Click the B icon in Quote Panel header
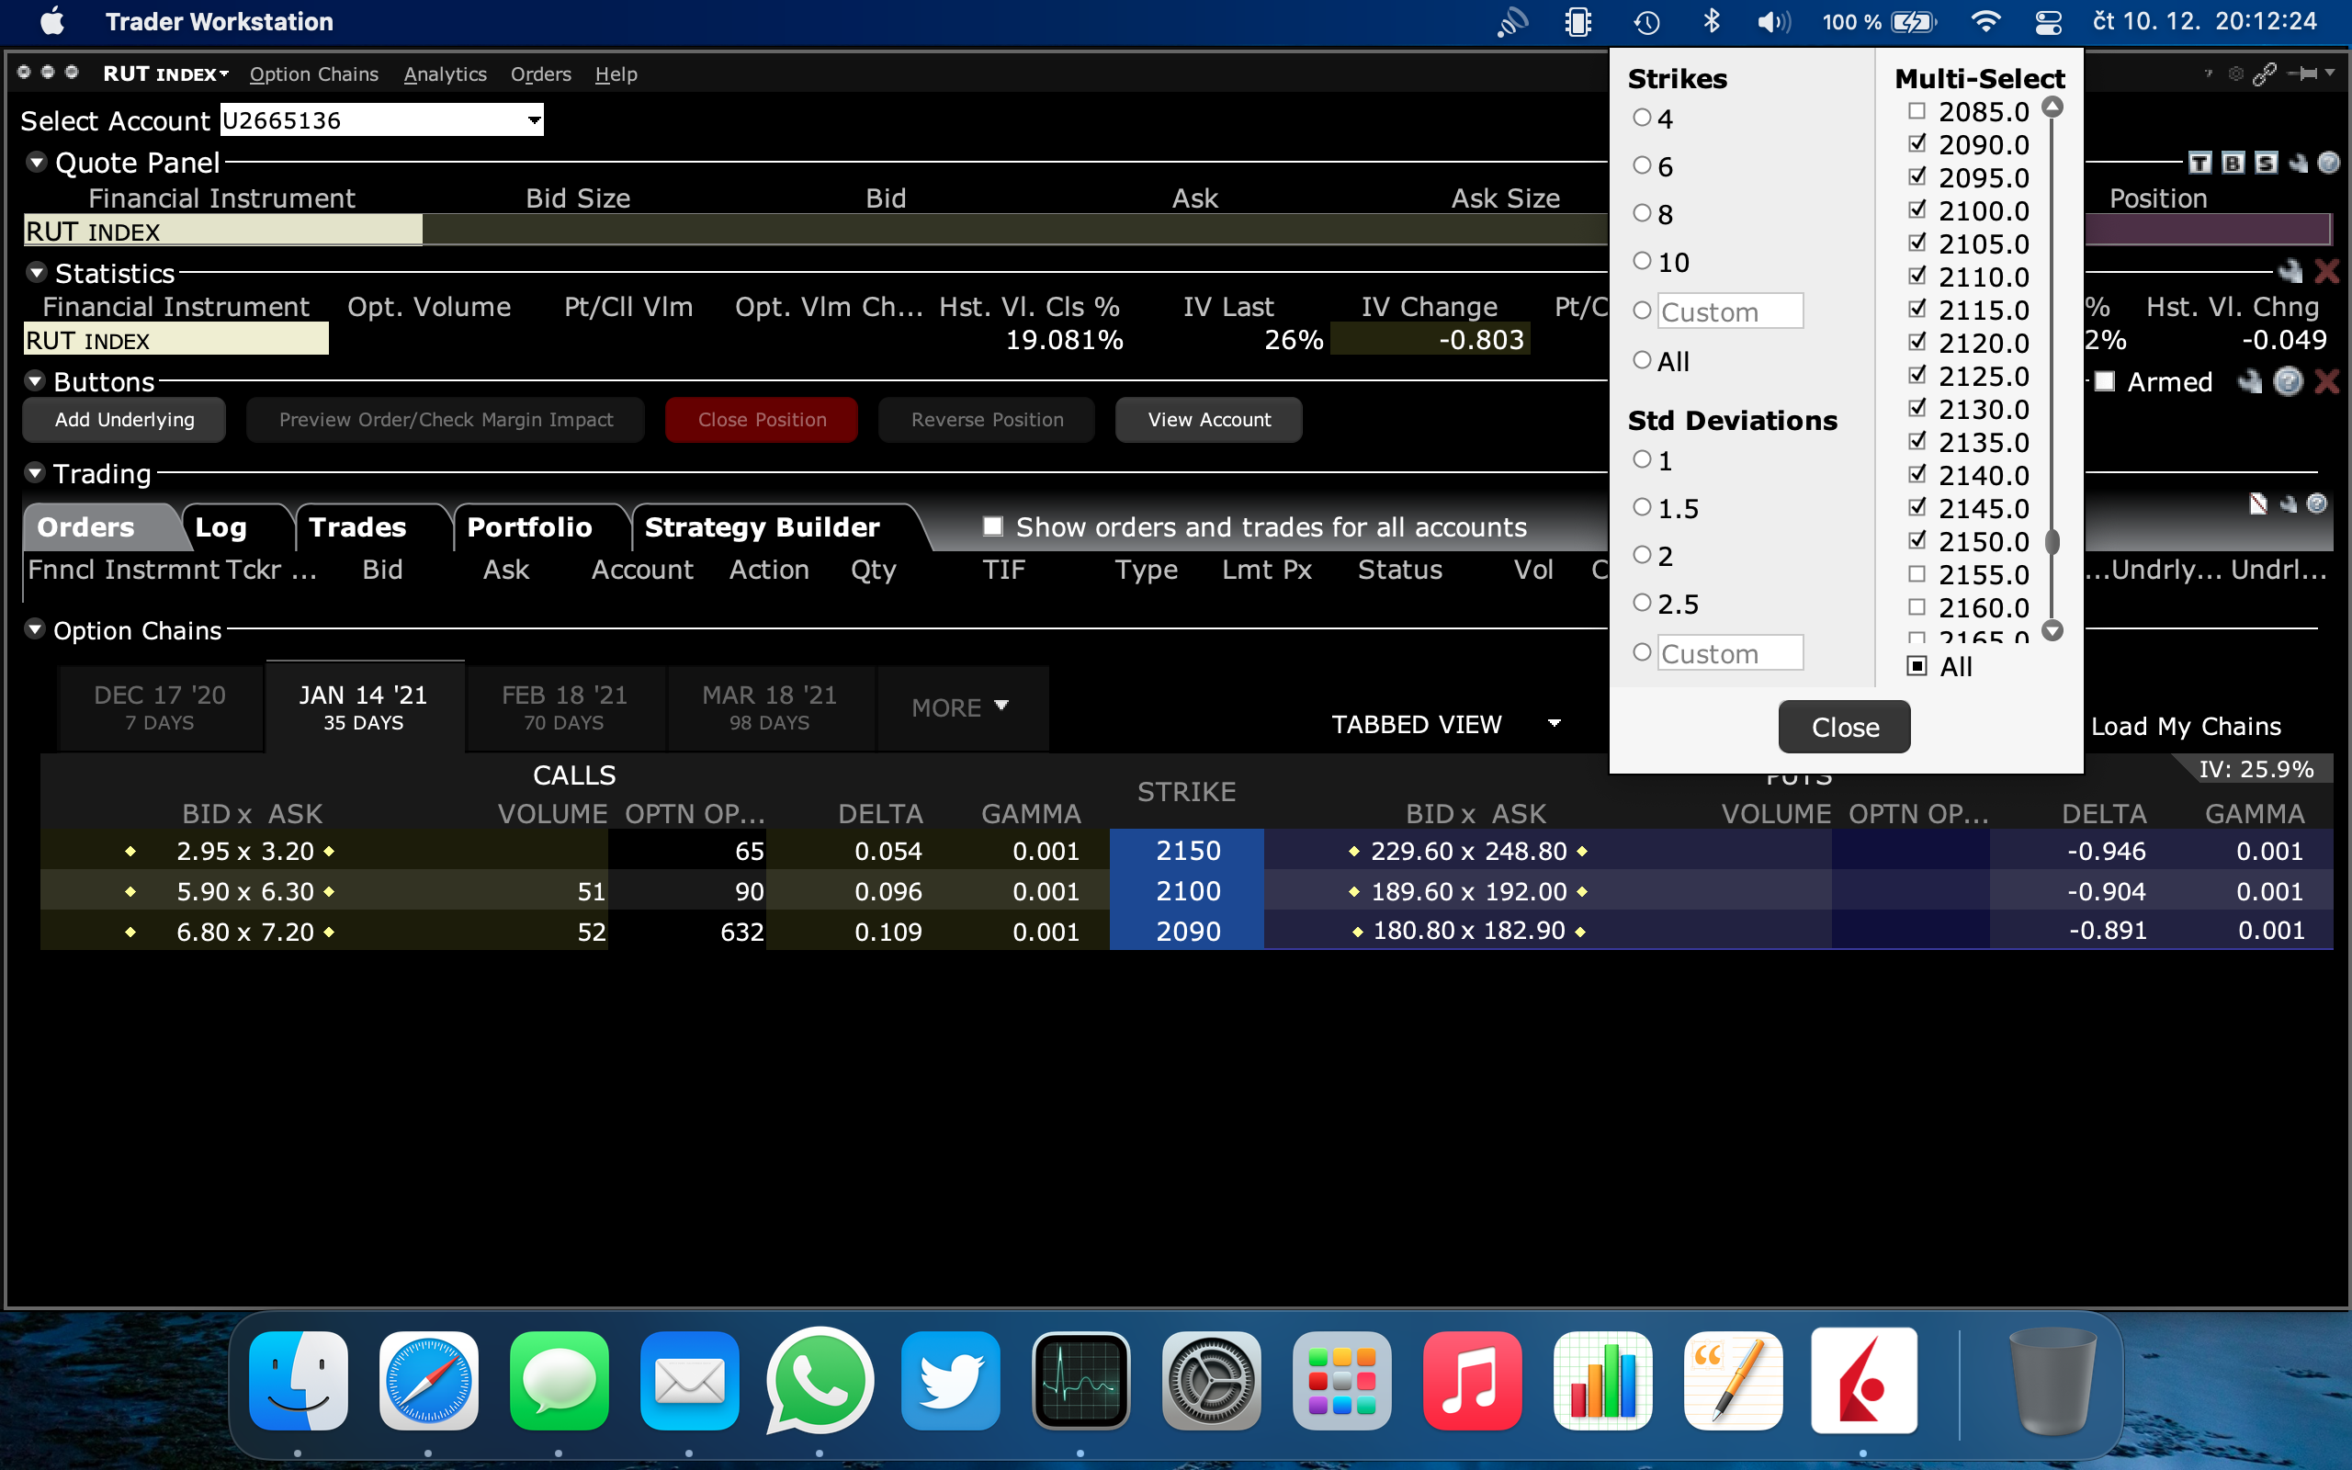The height and width of the screenshot is (1470, 2352). tap(2233, 163)
